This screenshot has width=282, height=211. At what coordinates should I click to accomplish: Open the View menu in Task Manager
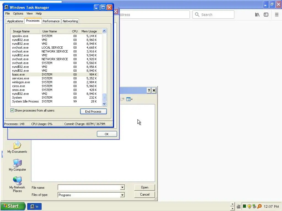coord(29,13)
